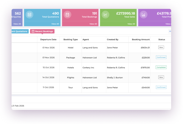This screenshot has width=183, height=124.
Task: Click the 14 Oct 2026 departure date
Action: pos(48,77)
